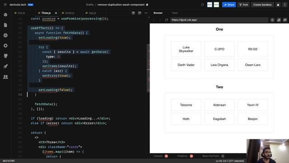
Task: Reload the preview browser page
Action: coord(167,20)
